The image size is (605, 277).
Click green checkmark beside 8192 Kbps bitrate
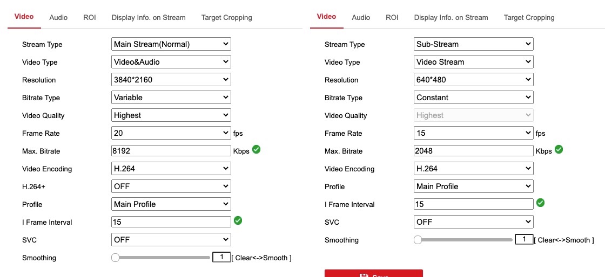pyautogui.click(x=256, y=149)
